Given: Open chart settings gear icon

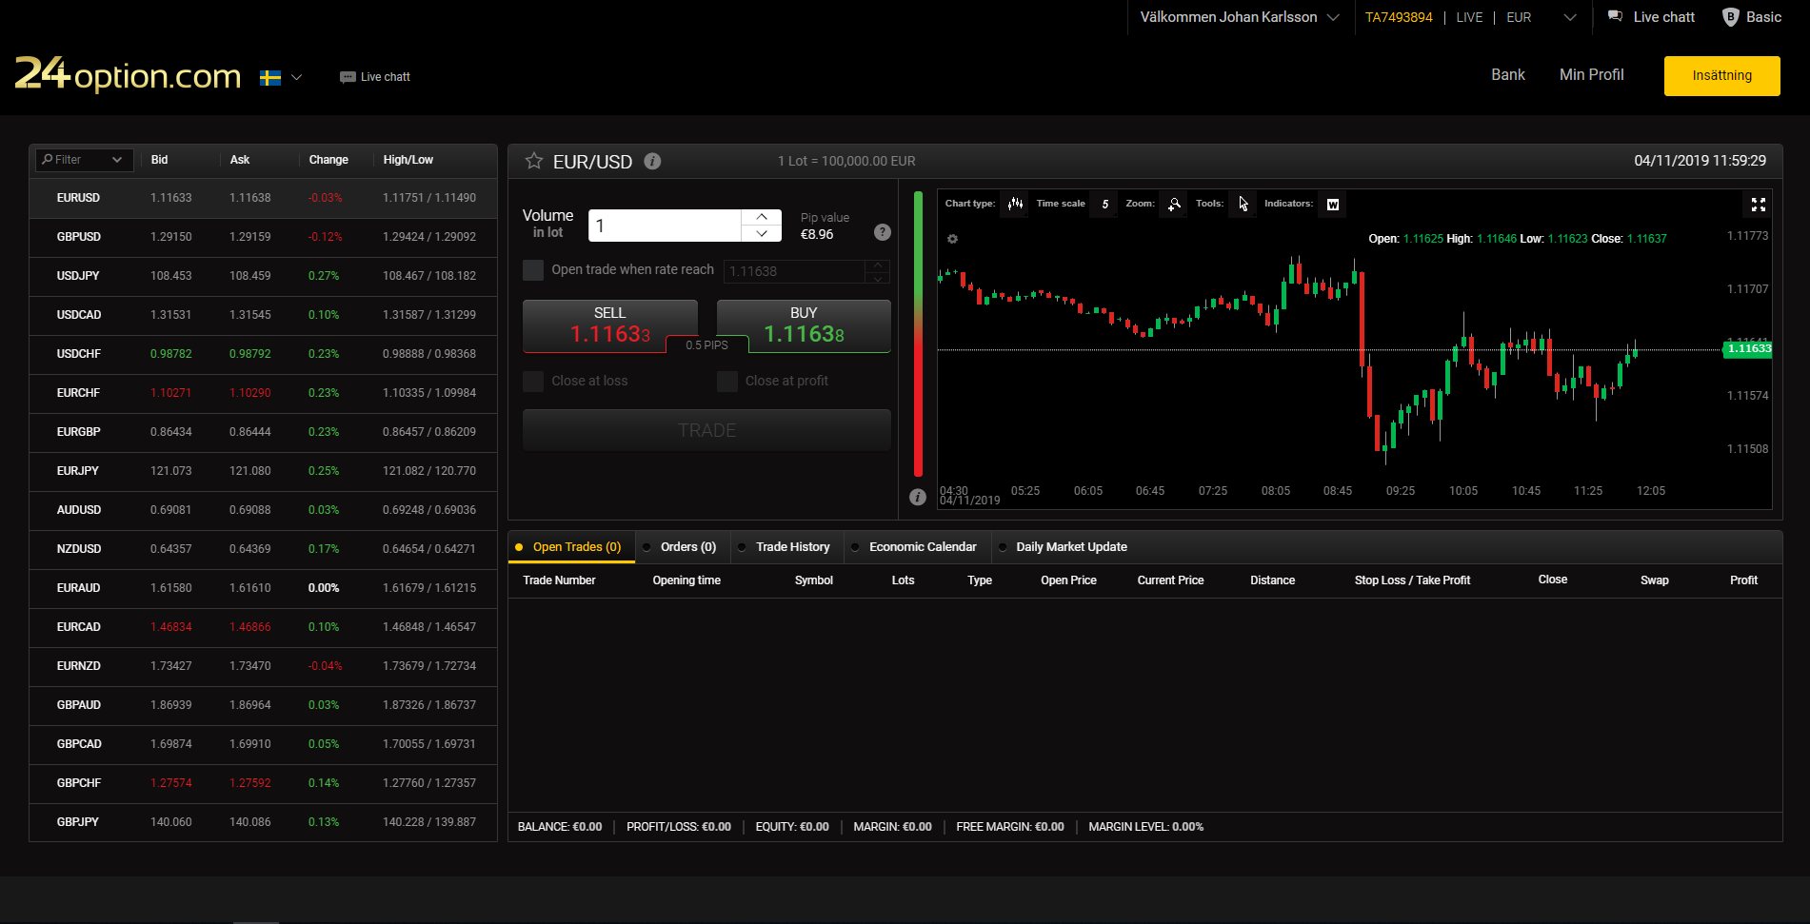Looking at the screenshot, I should pos(952,239).
